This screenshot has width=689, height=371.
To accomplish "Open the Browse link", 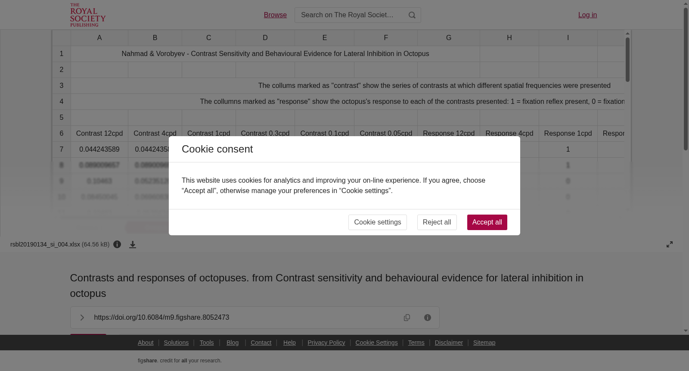I will click(275, 15).
